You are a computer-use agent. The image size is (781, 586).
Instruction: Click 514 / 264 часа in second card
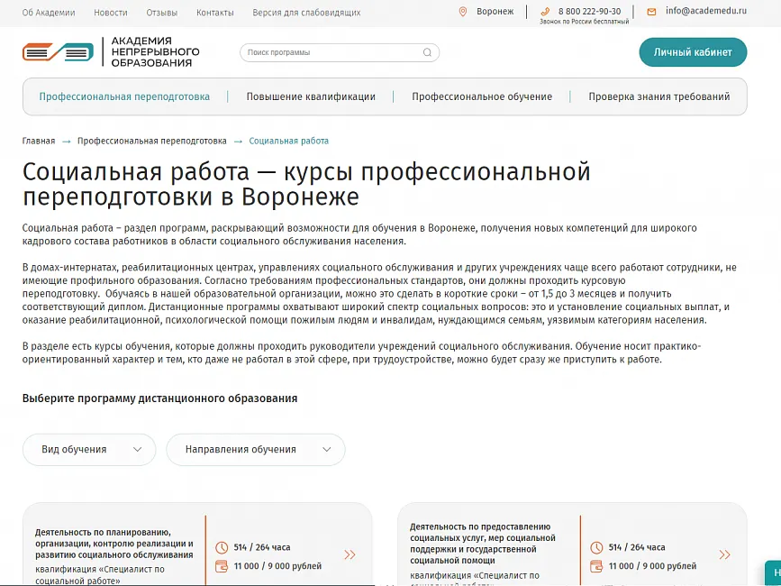point(637,547)
